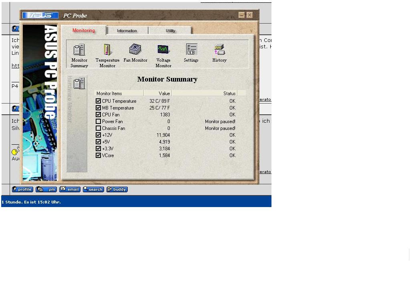
Task: Open the History icon
Action: [x=219, y=49]
